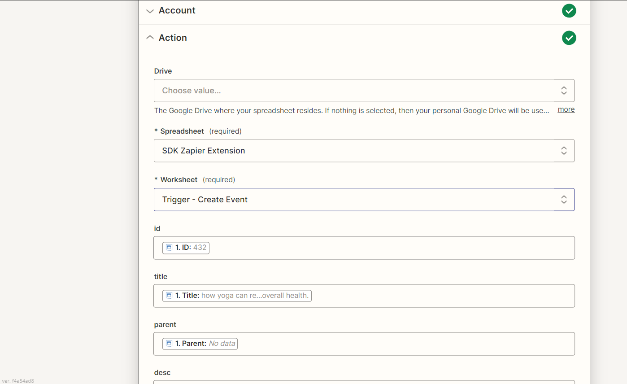
Task: Select the '1. Parent: No data' pill text
Action: tap(205, 344)
